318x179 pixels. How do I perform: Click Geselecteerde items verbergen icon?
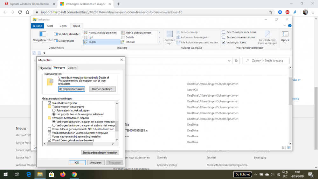click(x=268, y=34)
